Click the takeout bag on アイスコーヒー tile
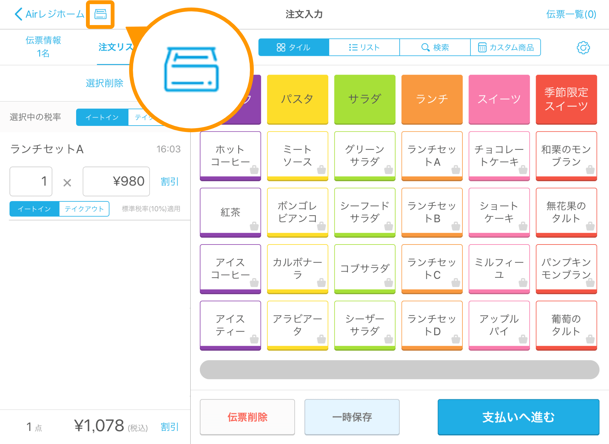Viewport: 609px width, 444px height. (x=254, y=283)
